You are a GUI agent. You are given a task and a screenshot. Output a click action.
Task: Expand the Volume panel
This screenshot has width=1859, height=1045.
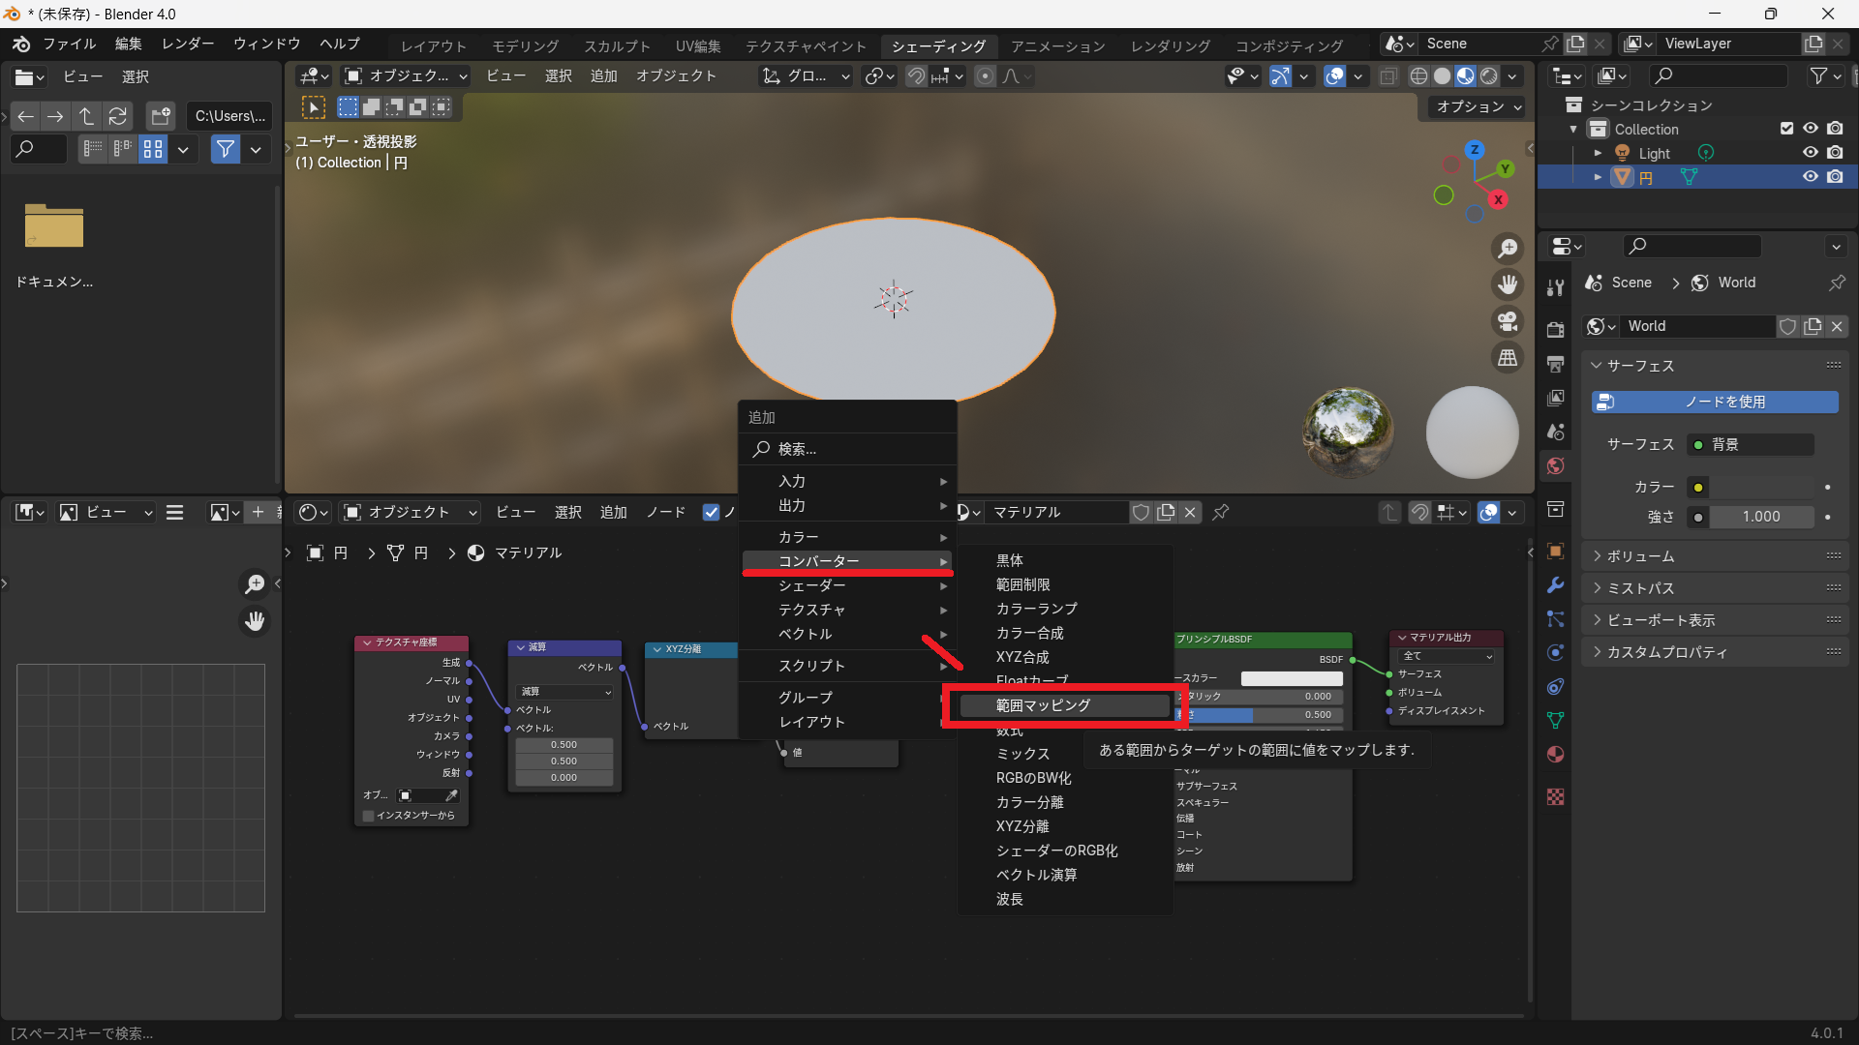coord(1640,556)
